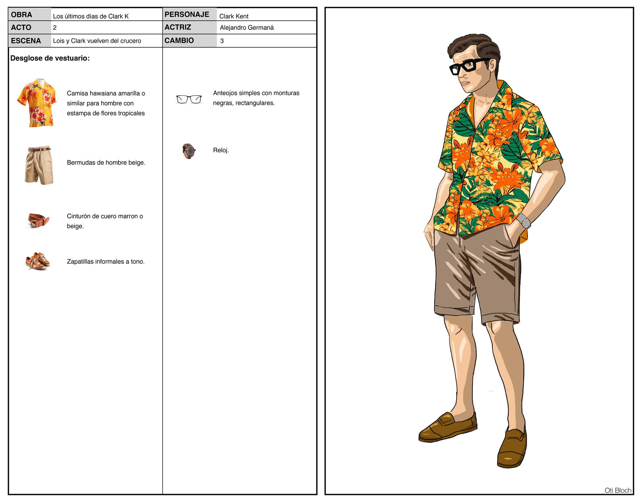Screen dimensions: 642x502
Task: Click the 'Bermudas de hombre beige.' text
Action: pos(106,162)
